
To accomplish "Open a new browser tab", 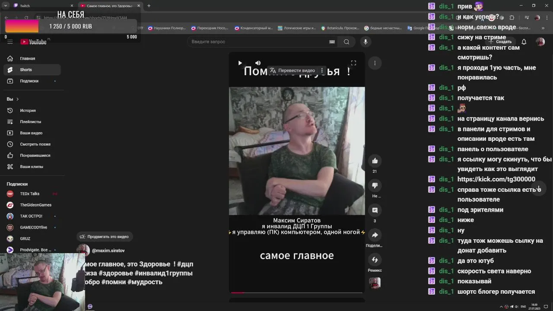I will pos(149,6).
